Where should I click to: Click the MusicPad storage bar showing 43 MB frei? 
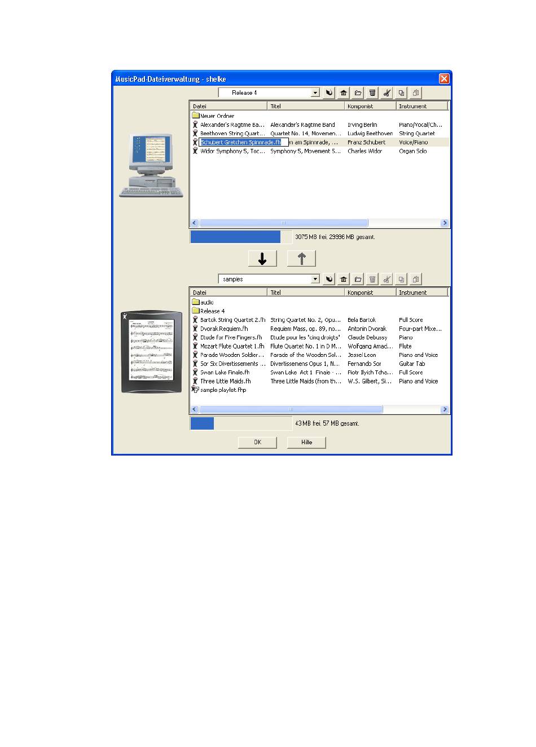coord(241,423)
